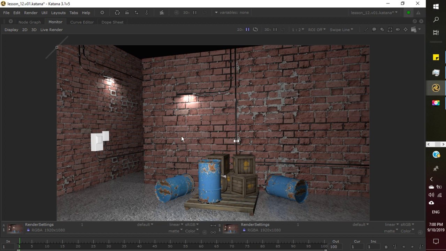This screenshot has height=251, width=446.
Task: Click the Windows Start button
Action: [x=436, y=6]
